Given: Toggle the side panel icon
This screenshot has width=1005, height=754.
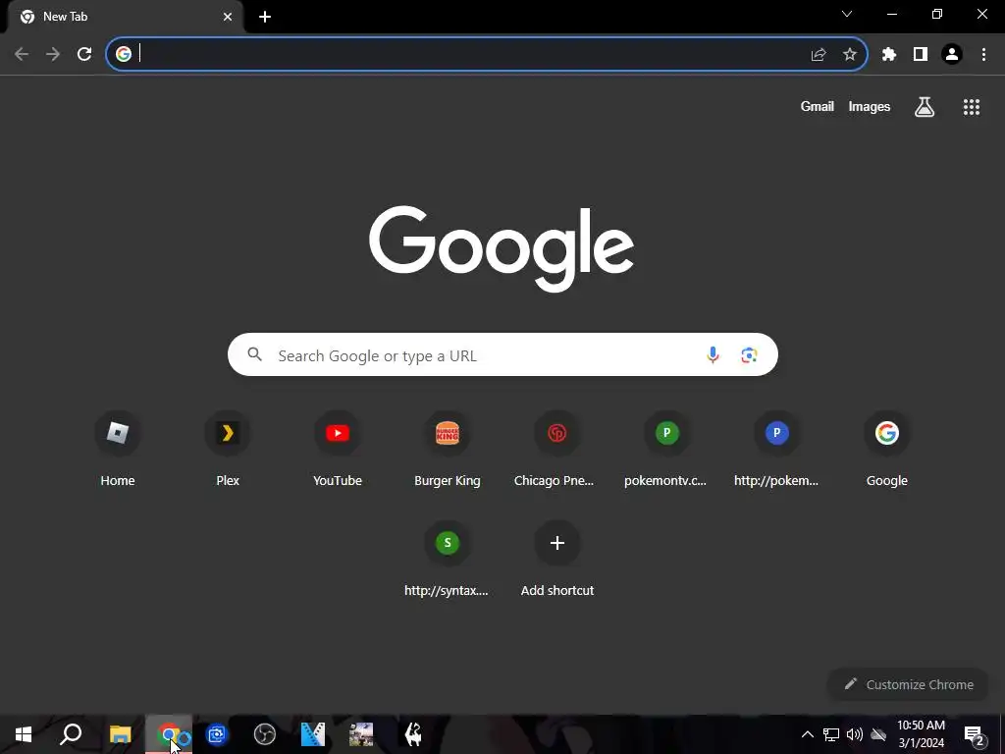Looking at the screenshot, I should (x=920, y=55).
